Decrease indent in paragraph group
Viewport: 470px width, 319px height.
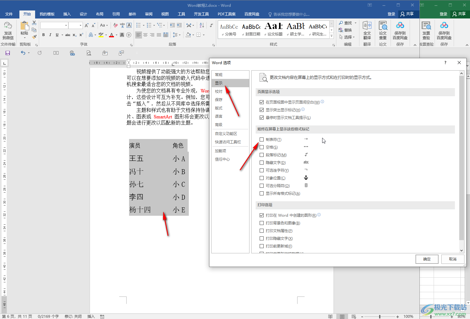[x=172, y=25]
